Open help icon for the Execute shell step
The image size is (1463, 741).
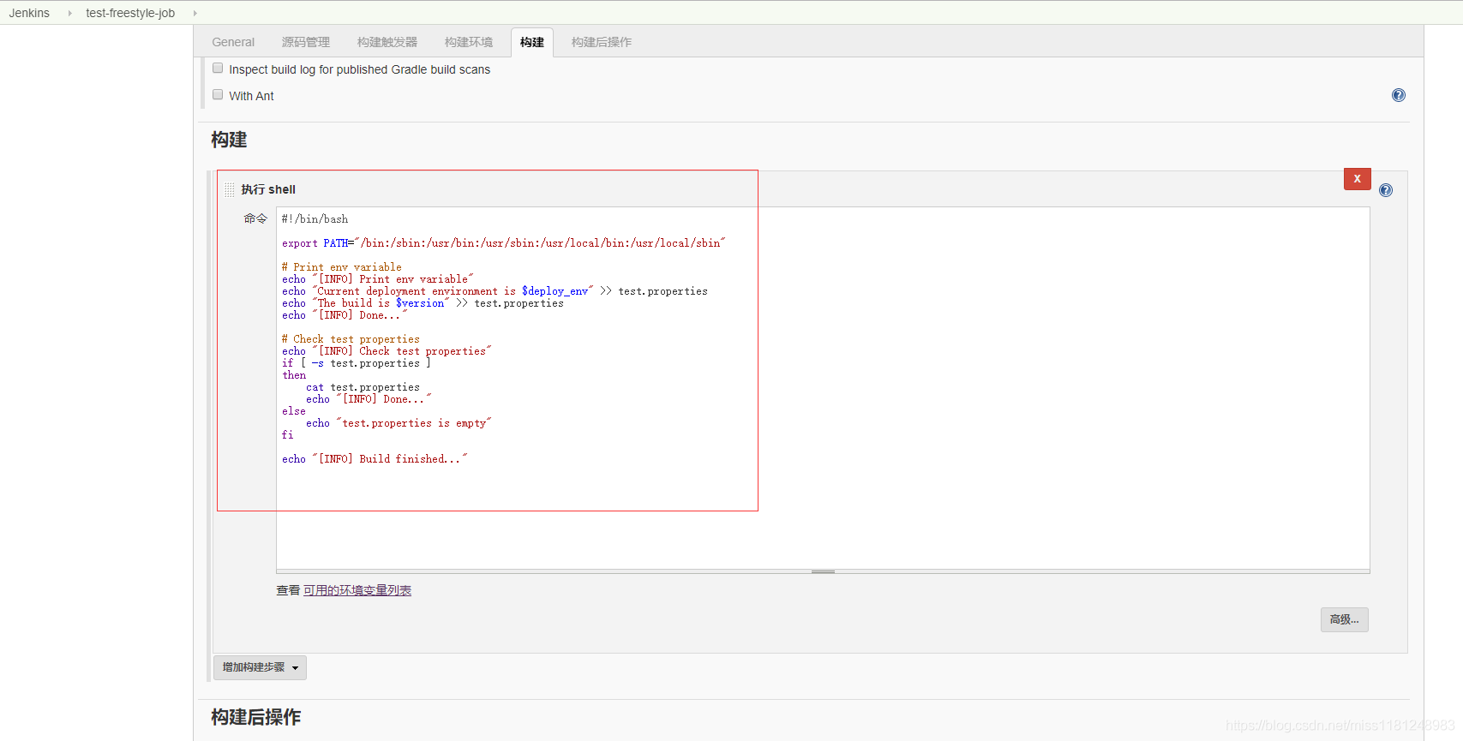coord(1386,190)
